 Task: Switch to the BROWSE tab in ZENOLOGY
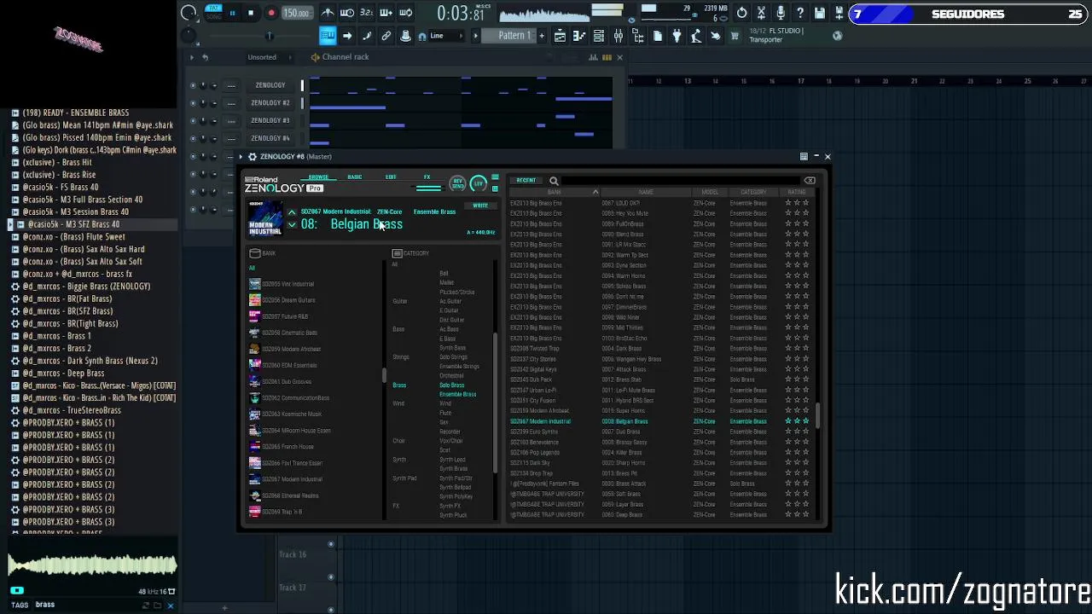318,177
